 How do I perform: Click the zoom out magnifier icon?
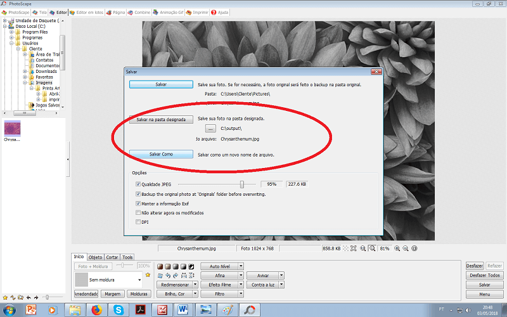pyautogui.click(x=405, y=249)
